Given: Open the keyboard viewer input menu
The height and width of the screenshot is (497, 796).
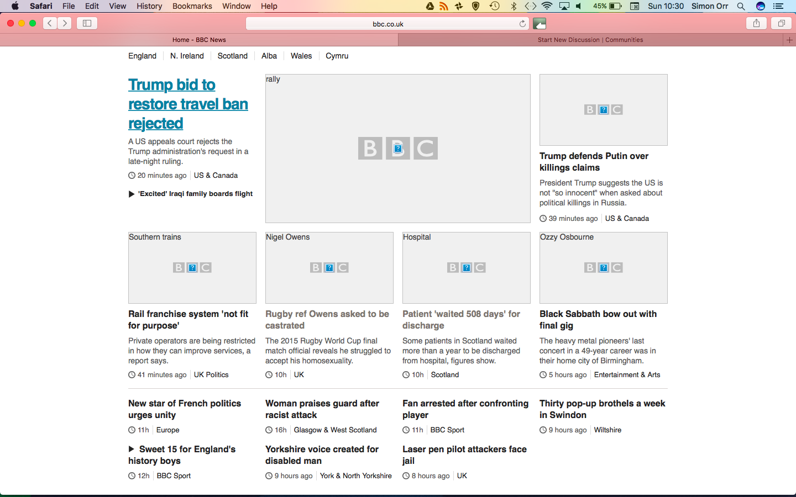Looking at the screenshot, I should 635,6.
